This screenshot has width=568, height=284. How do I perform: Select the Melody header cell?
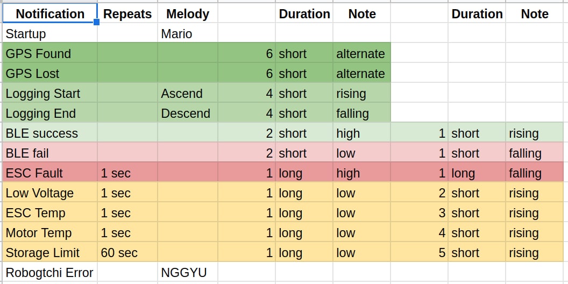click(x=188, y=13)
